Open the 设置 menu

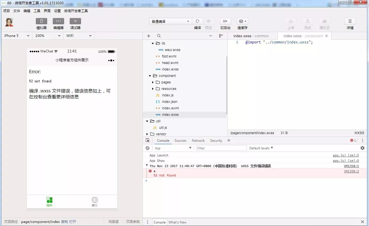tap(57, 11)
